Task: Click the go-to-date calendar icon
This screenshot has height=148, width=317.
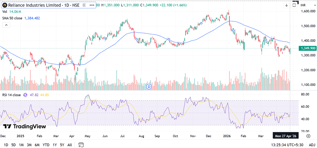Action: tap(81, 145)
